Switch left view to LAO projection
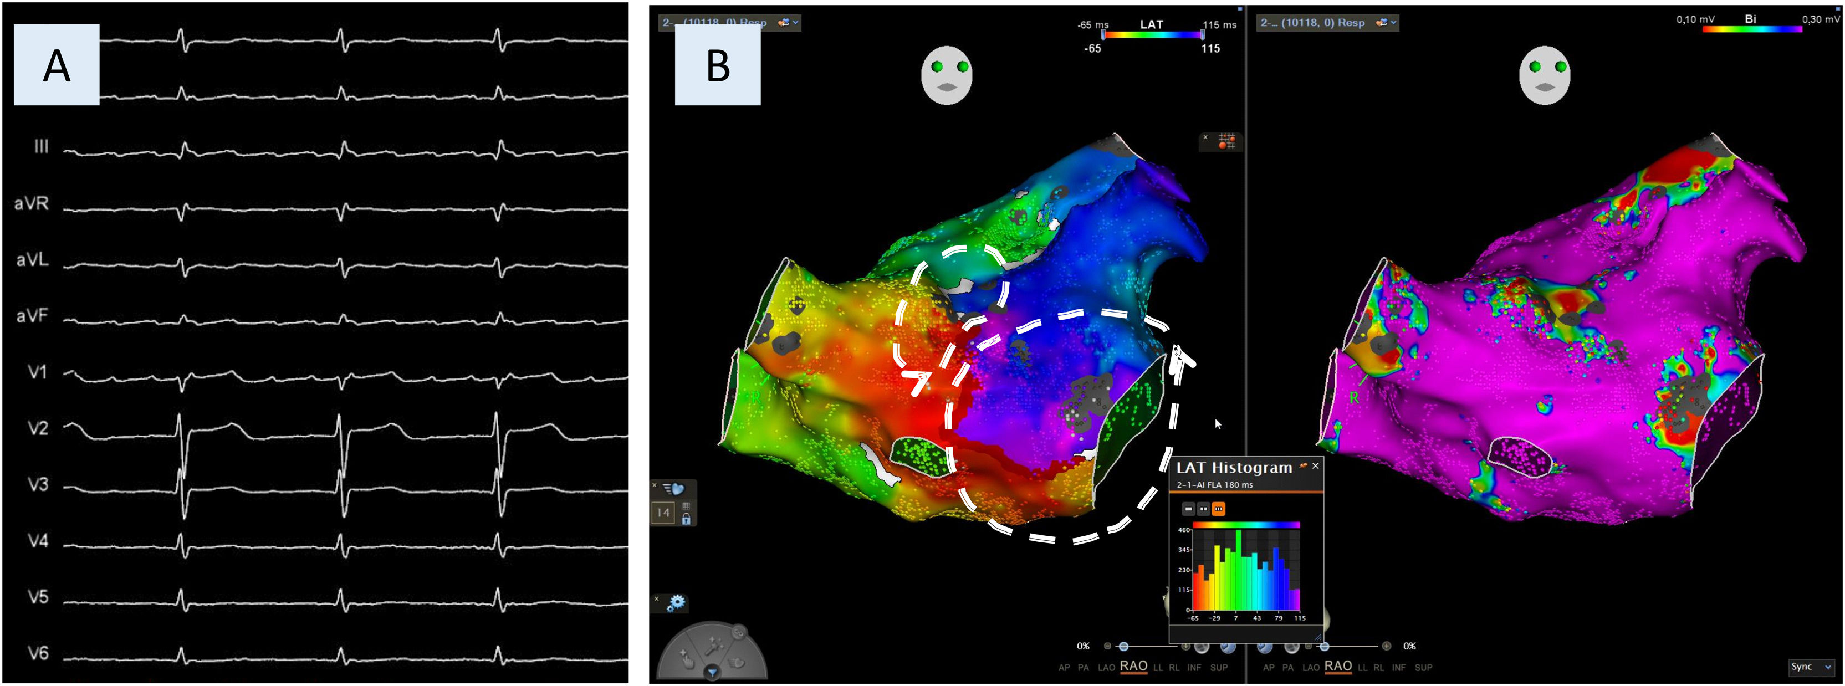The height and width of the screenshot is (686, 1845). click(1107, 667)
